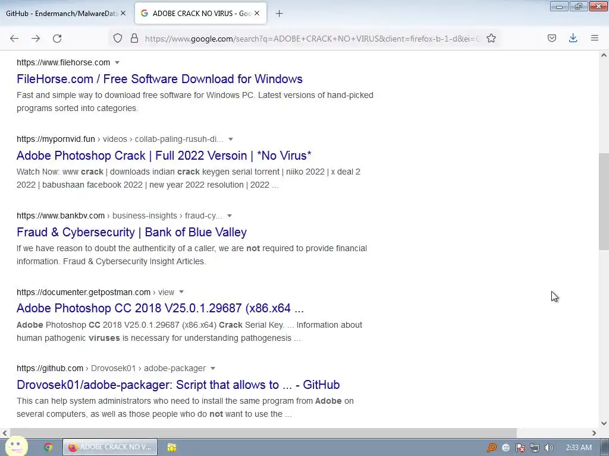Open the network tray icon

point(535,448)
